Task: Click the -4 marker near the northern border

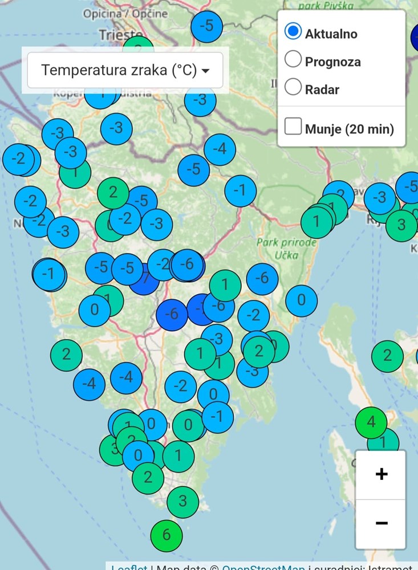Action: point(220,149)
